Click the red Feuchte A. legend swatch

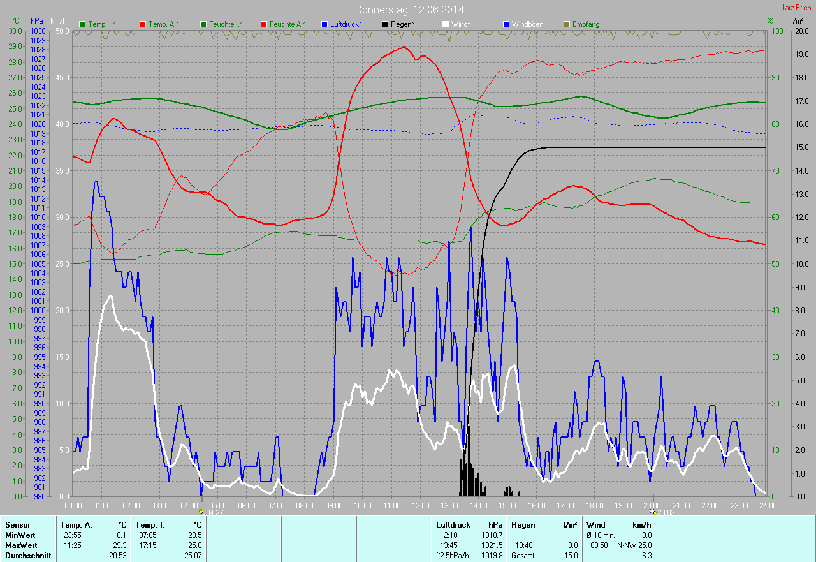(265, 24)
